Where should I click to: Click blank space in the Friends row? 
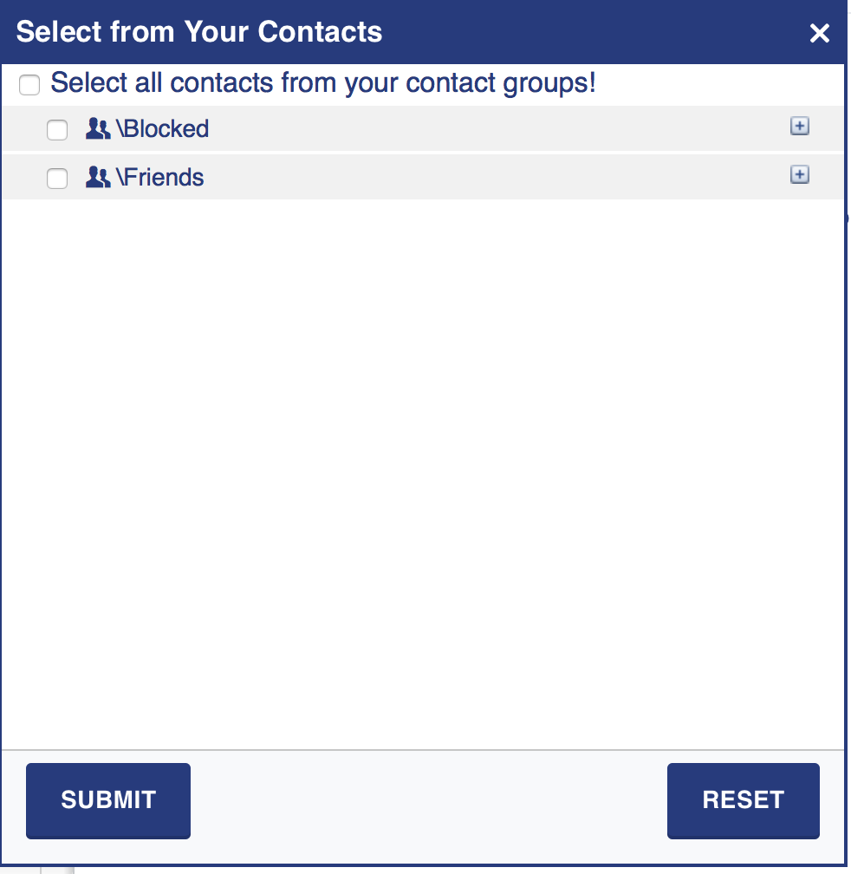494,178
